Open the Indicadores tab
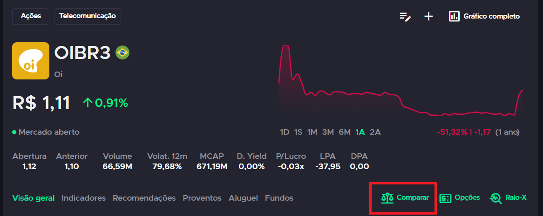The width and height of the screenshot is (543, 216). coord(83,198)
